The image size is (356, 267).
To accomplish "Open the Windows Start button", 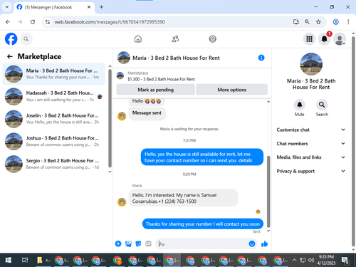I will point(8,261).
